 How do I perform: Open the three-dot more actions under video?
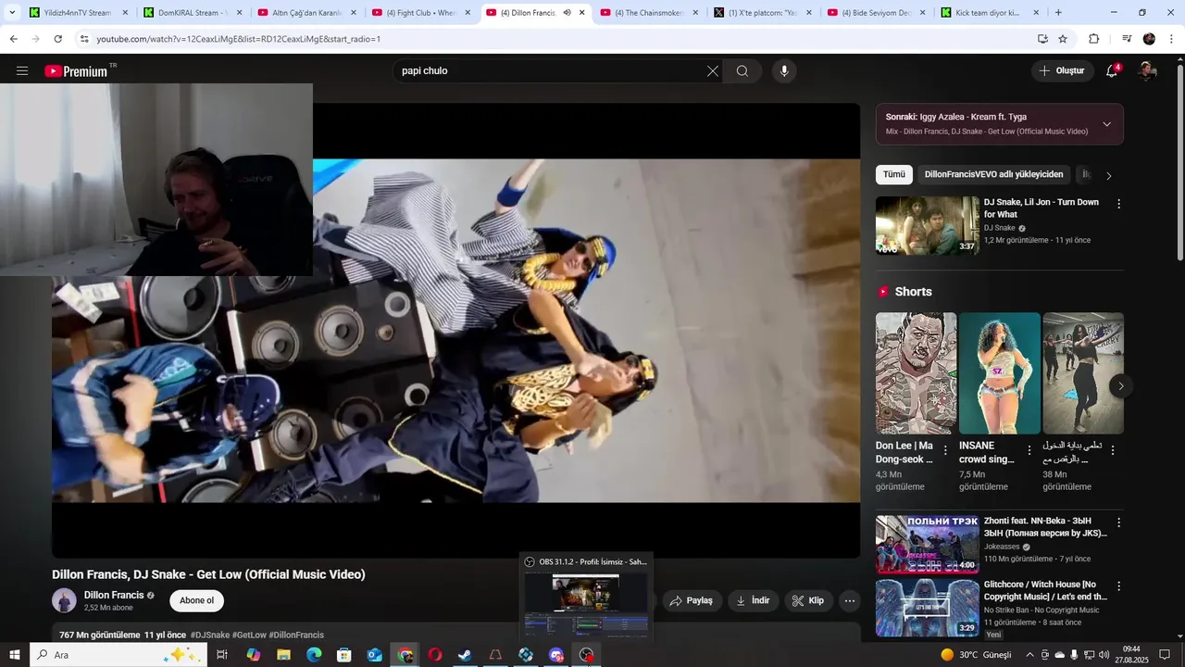(849, 600)
